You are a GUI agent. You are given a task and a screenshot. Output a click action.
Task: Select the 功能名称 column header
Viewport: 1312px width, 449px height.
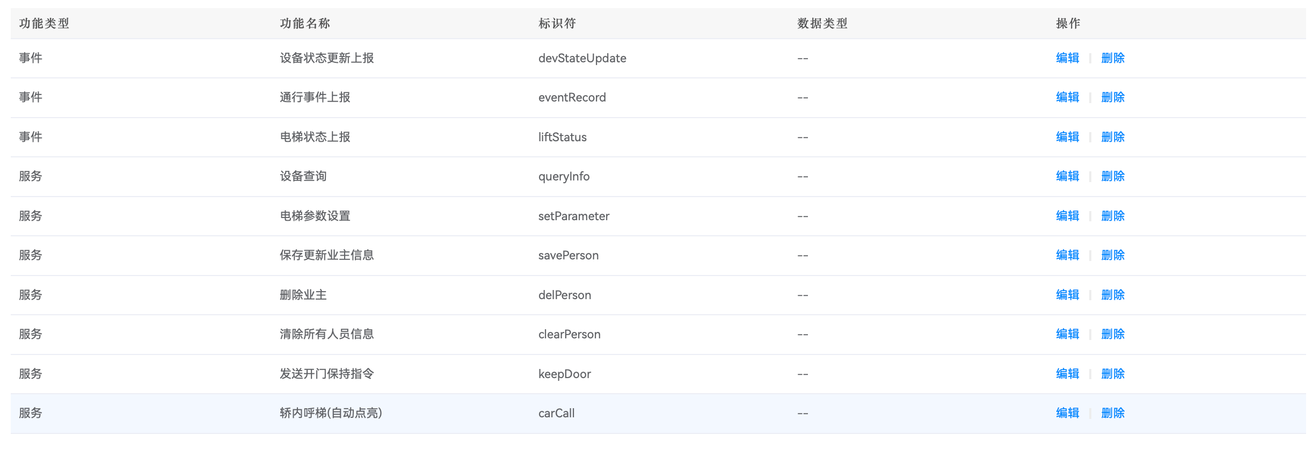(x=305, y=24)
